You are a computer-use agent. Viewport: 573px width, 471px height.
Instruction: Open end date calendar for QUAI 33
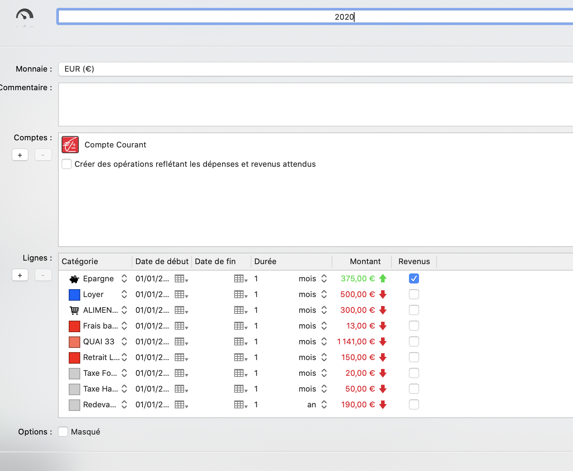(241, 342)
